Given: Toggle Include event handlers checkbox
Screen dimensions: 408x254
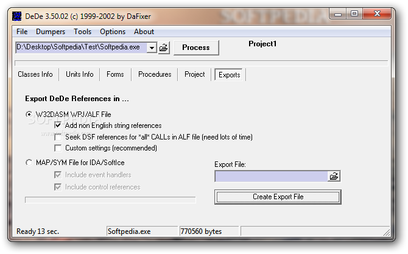Looking at the screenshot, I should 58,175.
